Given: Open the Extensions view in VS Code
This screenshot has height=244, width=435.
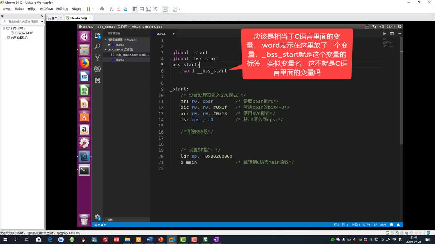Looking at the screenshot, I should (98, 80).
